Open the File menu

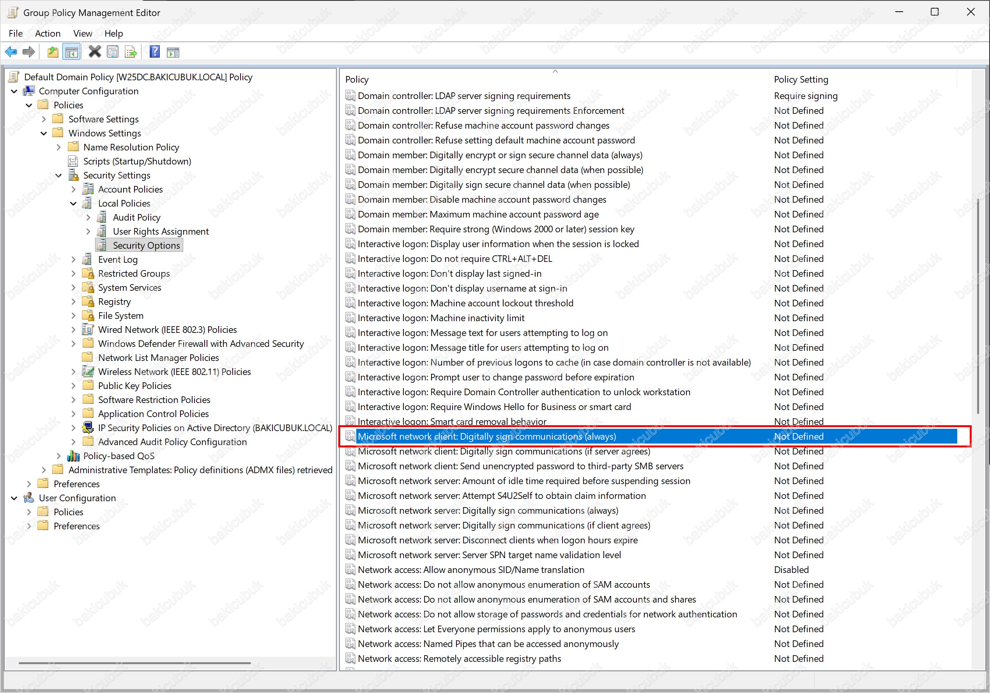point(16,33)
